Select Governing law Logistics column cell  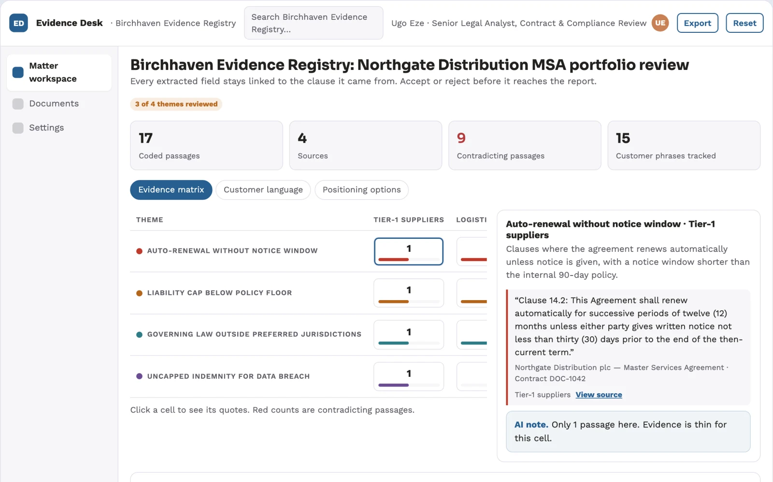[x=472, y=335]
